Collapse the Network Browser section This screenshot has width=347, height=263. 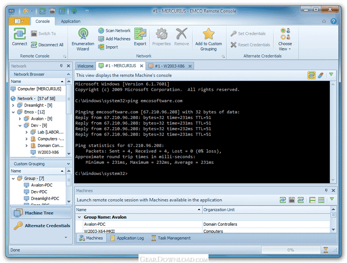click(x=69, y=74)
